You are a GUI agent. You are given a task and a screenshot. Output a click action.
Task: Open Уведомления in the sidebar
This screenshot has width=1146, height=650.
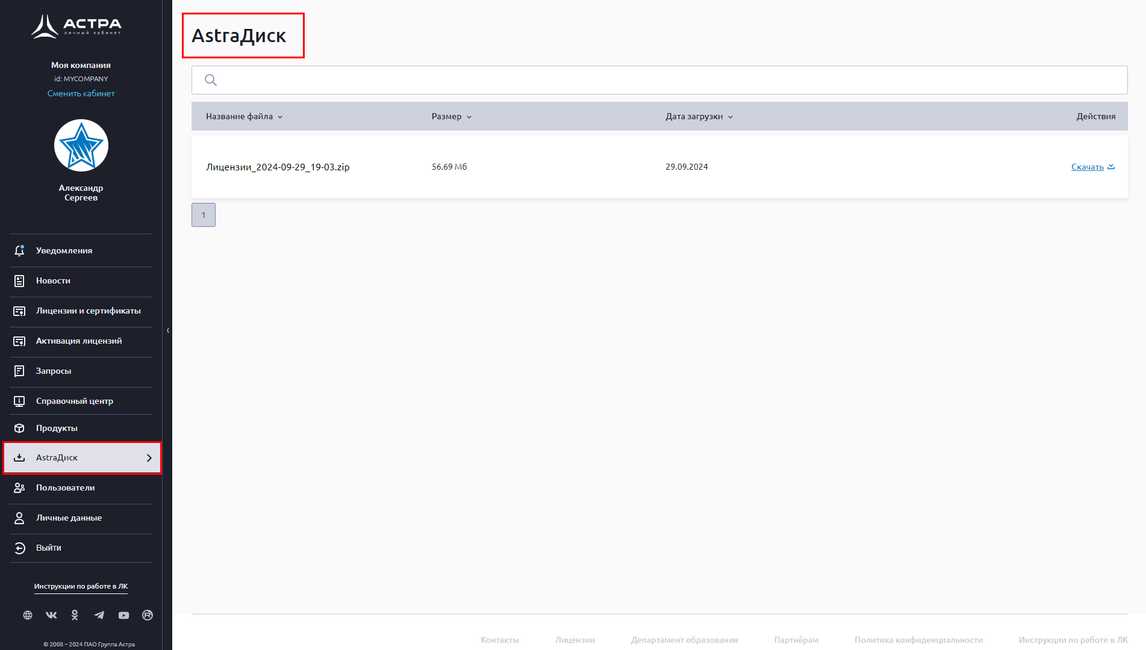pyautogui.click(x=64, y=251)
